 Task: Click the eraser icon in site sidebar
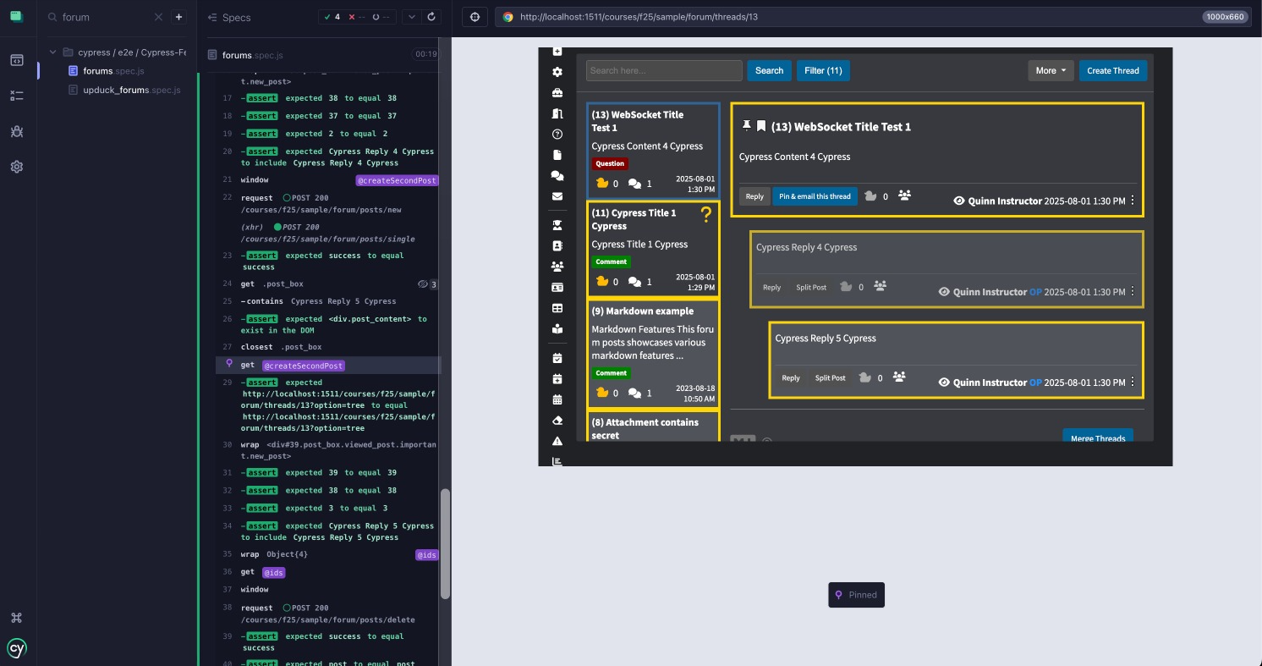557,420
